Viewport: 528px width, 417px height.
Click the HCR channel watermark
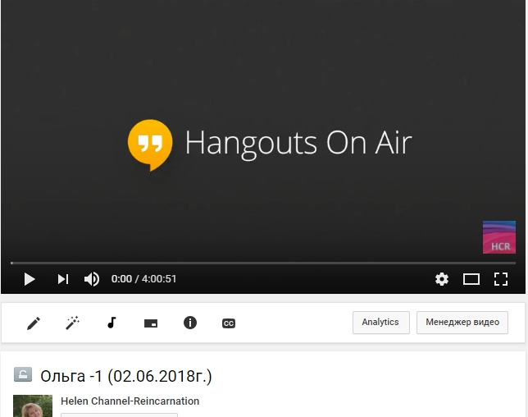click(x=498, y=237)
